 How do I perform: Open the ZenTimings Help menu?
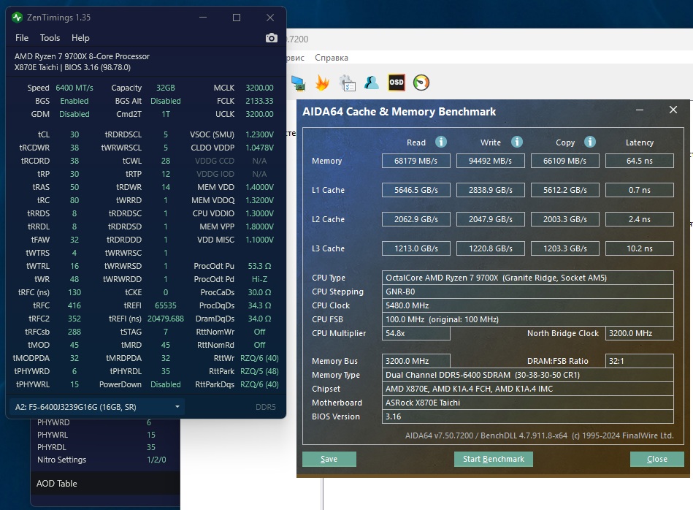click(x=80, y=38)
